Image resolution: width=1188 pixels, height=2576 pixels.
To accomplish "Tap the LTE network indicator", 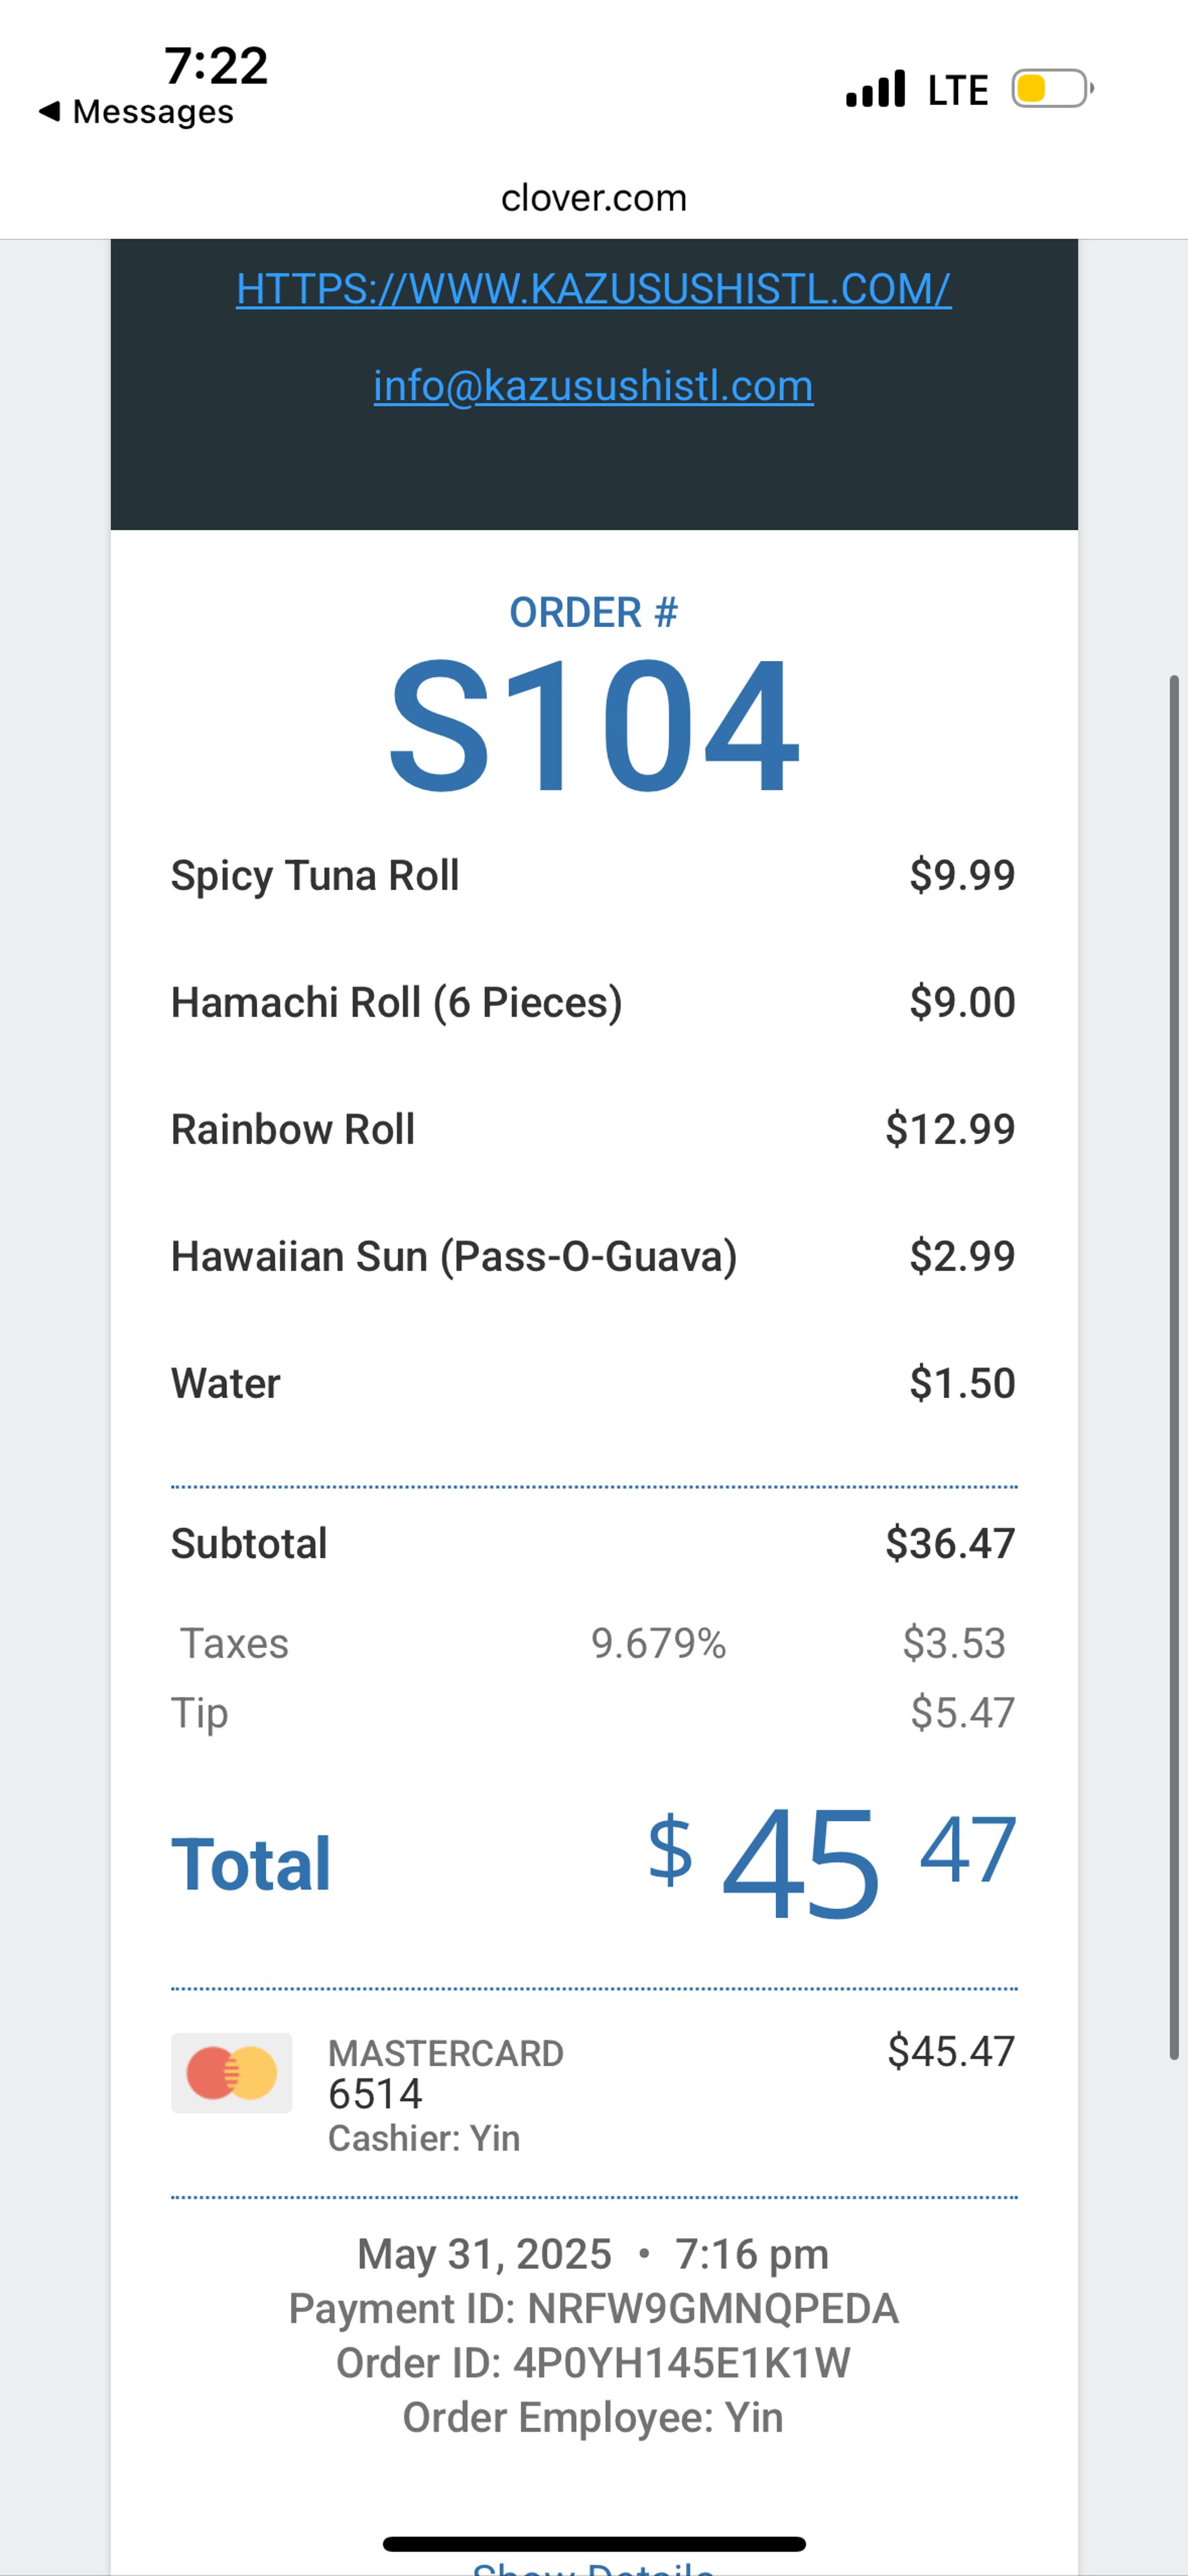I will coord(957,90).
